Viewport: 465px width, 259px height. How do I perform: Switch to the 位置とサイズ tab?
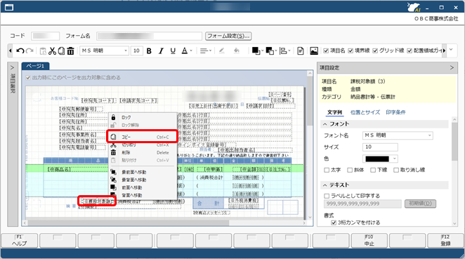[x=365, y=112]
